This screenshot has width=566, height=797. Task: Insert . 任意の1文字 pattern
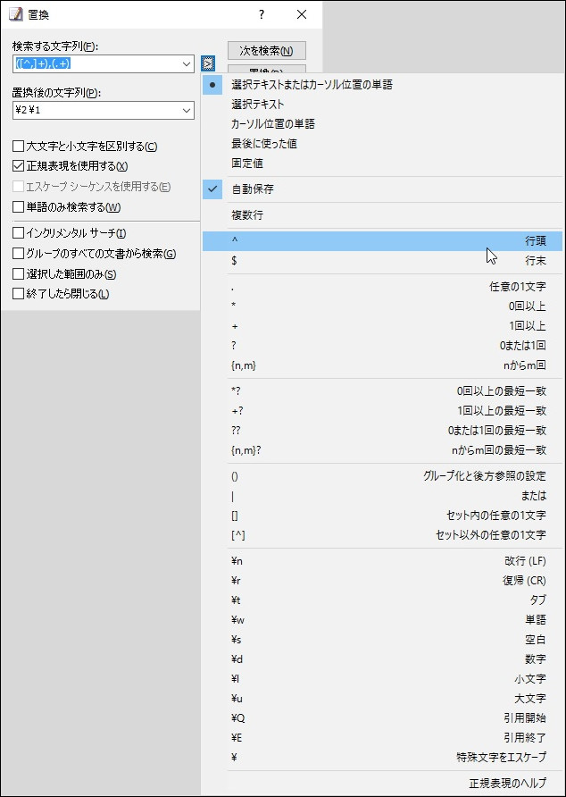[x=383, y=287]
